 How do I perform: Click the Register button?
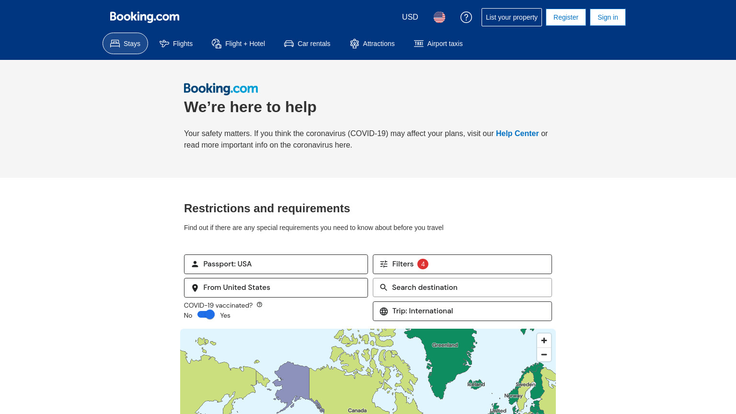[566, 17]
